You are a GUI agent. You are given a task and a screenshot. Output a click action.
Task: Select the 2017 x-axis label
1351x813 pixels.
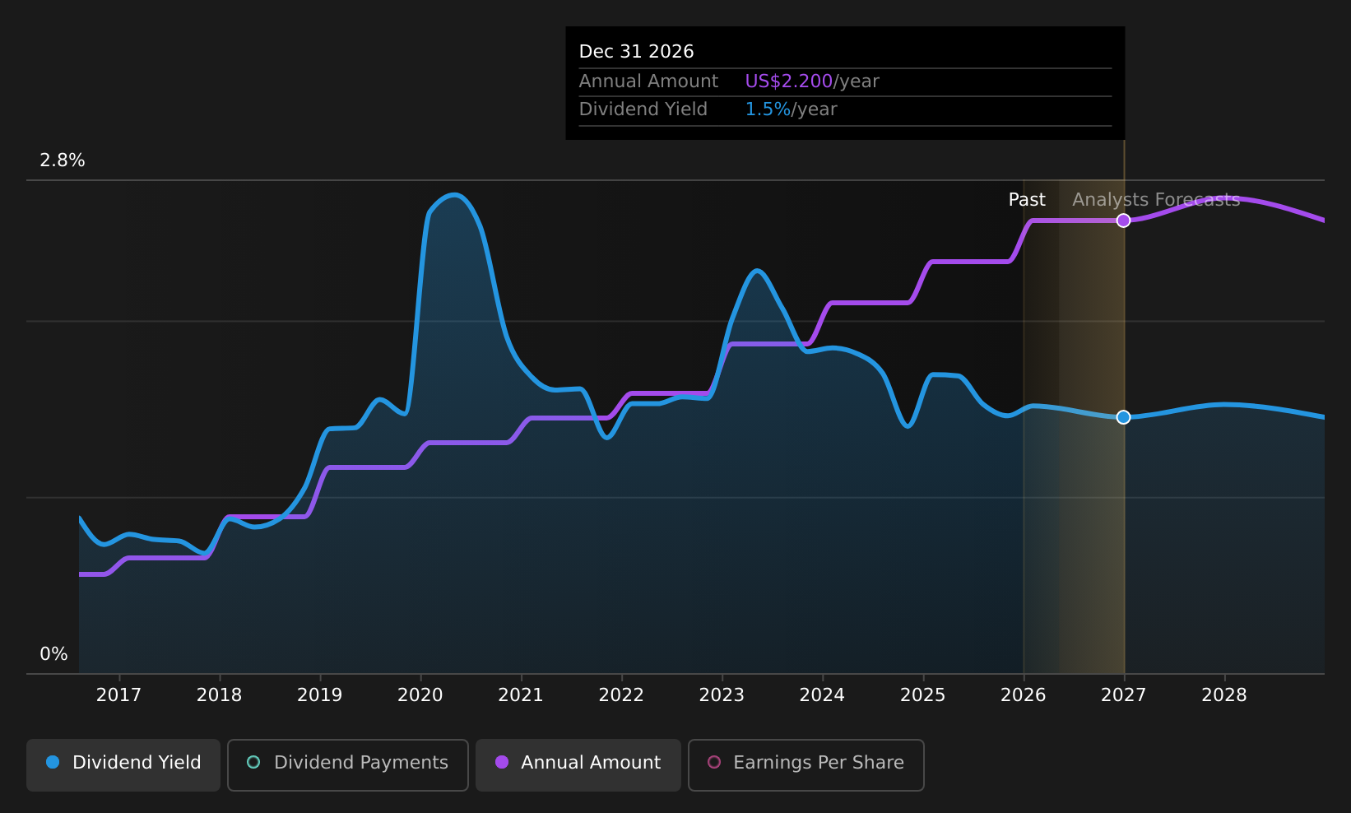point(118,695)
